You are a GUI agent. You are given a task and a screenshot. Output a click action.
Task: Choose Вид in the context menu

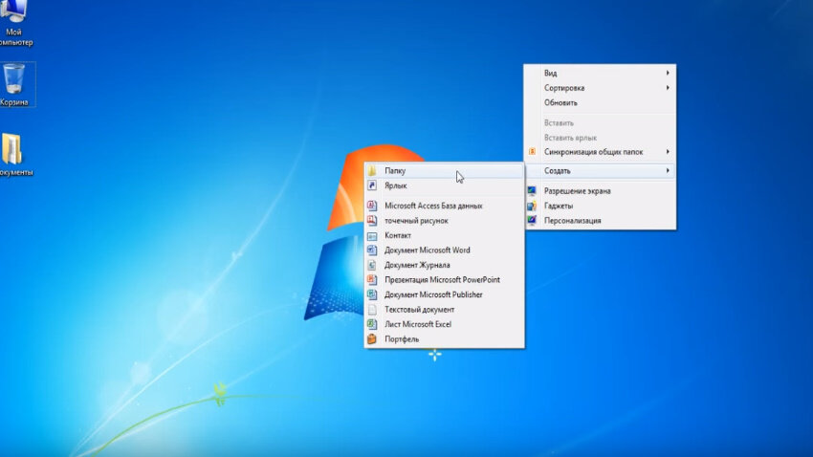click(600, 73)
